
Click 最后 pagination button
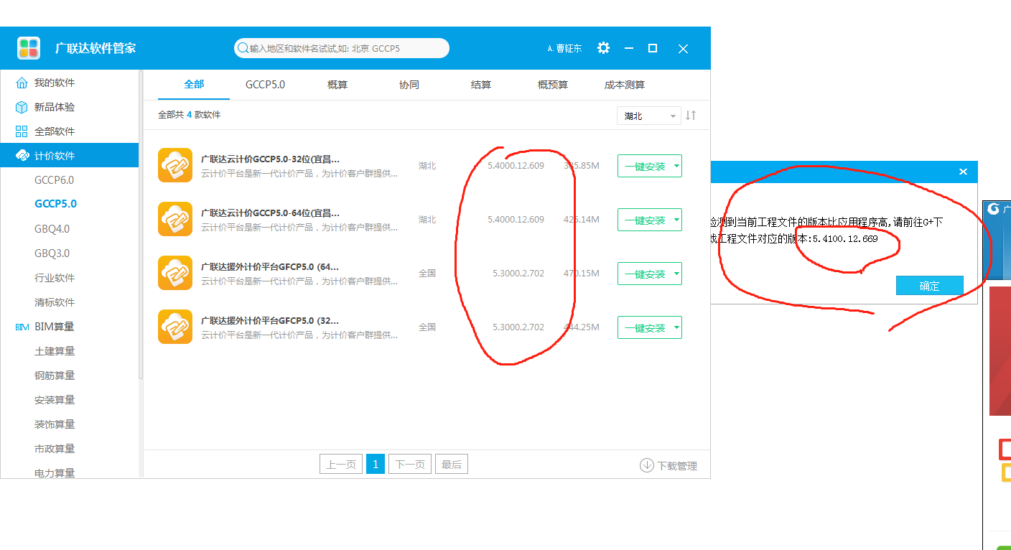[452, 465]
